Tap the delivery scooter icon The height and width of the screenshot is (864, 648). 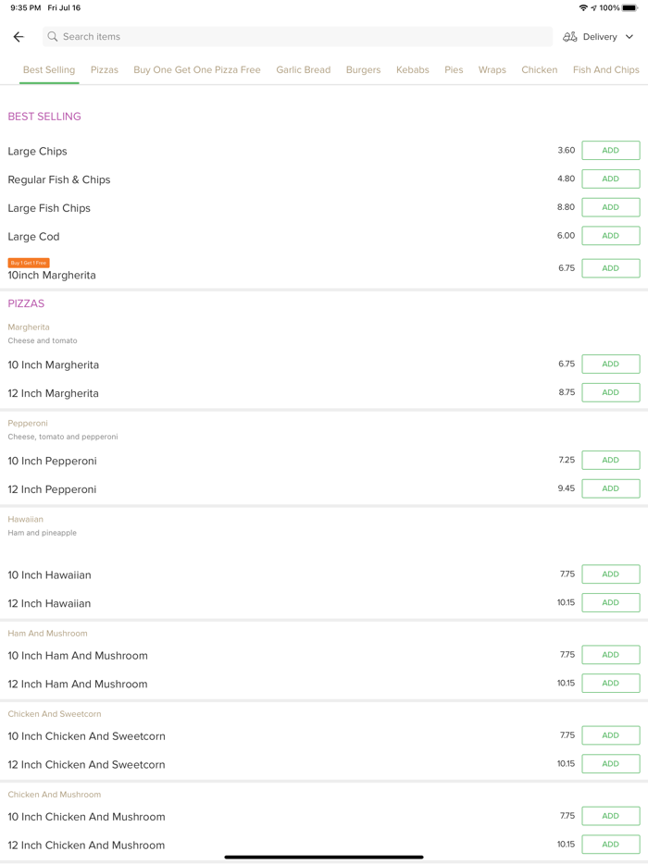[x=570, y=37]
